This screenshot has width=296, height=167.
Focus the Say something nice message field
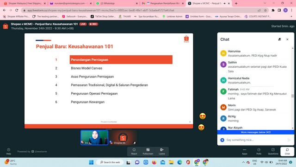point(256,140)
